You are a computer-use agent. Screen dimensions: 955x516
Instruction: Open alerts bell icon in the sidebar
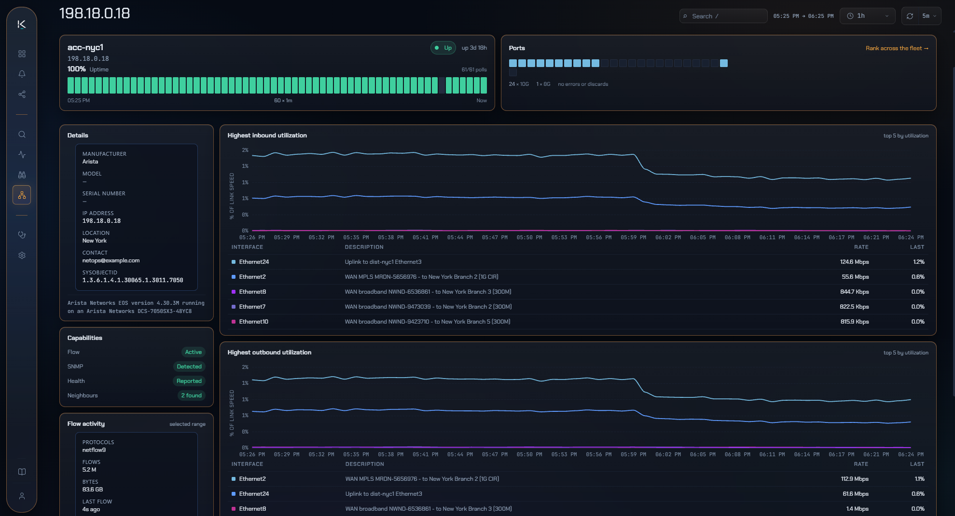(22, 74)
